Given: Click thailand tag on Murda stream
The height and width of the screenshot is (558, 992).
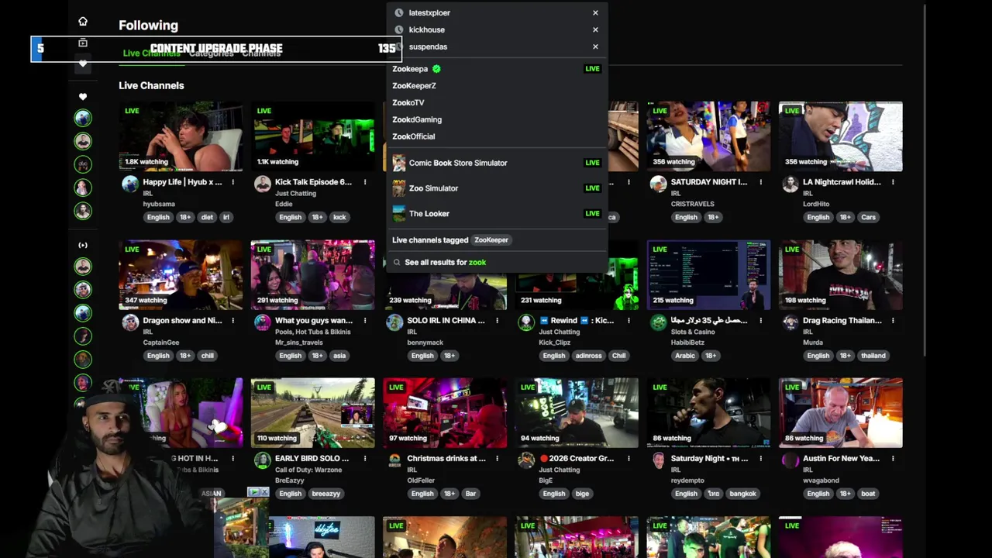Looking at the screenshot, I should click(873, 356).
